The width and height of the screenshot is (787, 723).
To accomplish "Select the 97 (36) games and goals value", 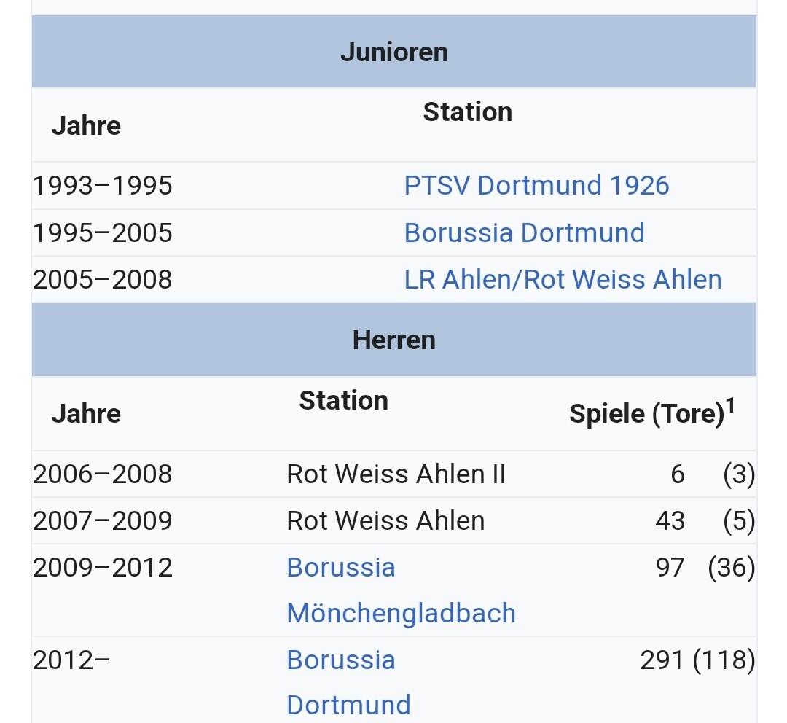I will (705, 567).
